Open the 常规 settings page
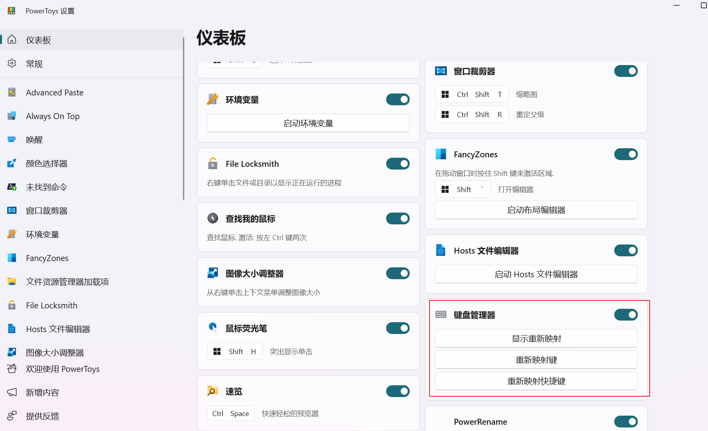 34,64
